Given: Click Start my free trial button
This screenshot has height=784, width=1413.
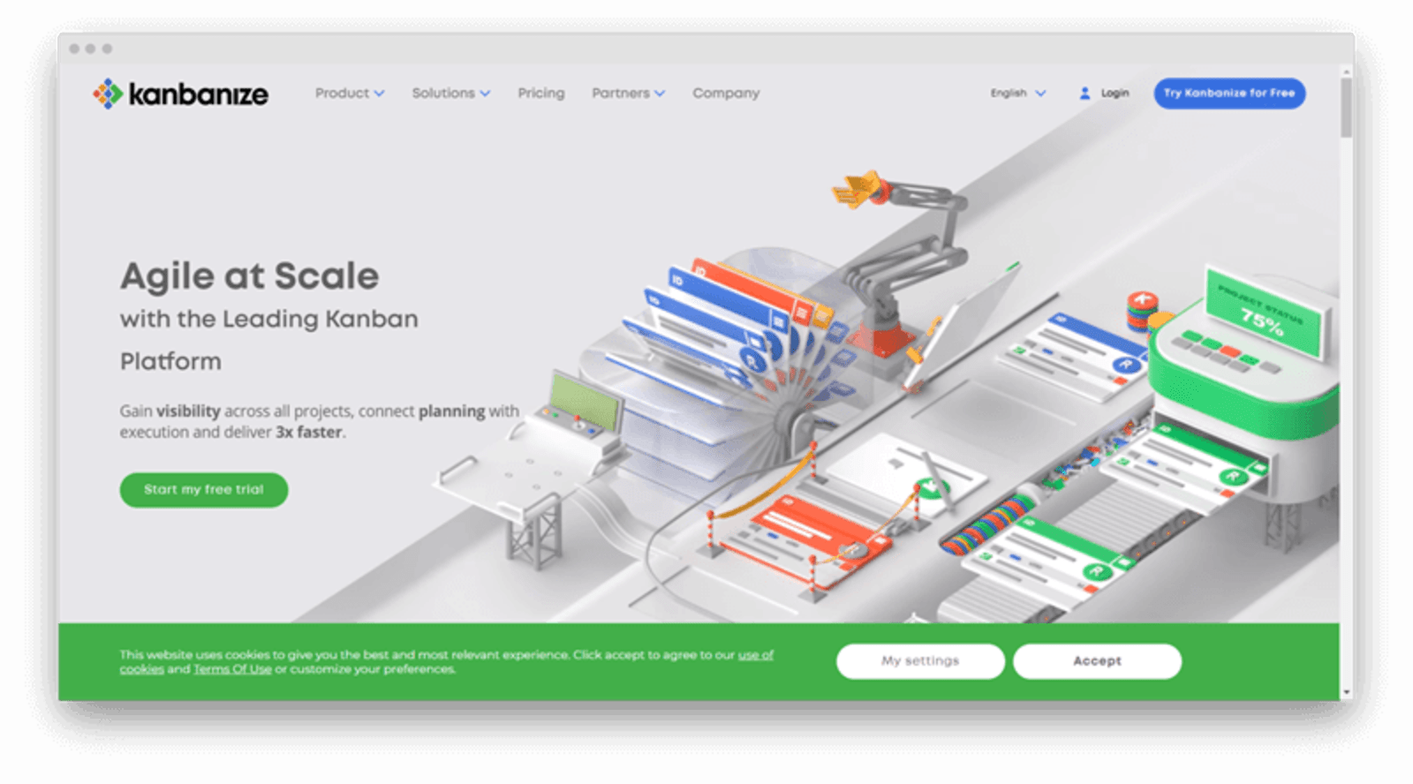Looking at the screenshot, I should pyautogui.click(x=204, y=489).
